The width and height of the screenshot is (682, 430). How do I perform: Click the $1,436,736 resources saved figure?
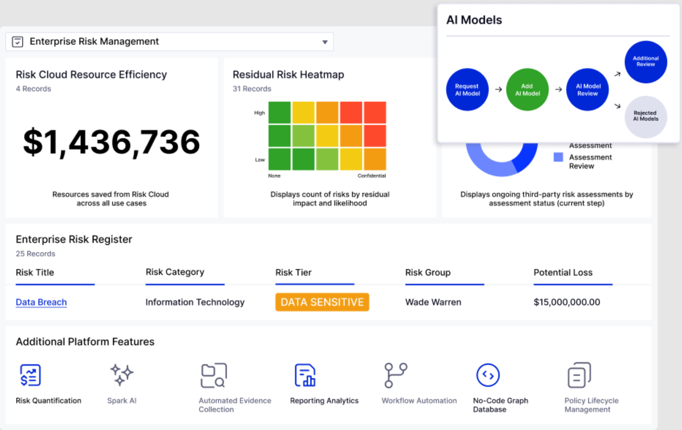112,142
